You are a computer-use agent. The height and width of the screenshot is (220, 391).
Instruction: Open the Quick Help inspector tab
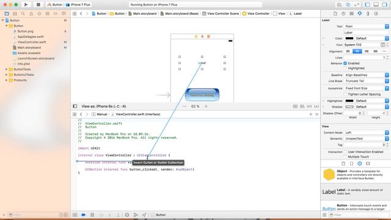point(343,13)
